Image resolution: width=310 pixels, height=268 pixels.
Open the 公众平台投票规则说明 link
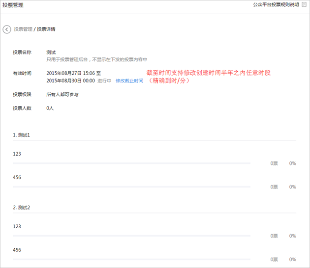[276, 4]
